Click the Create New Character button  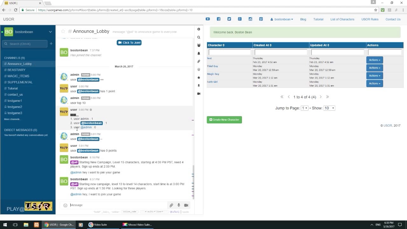[224, 120]
